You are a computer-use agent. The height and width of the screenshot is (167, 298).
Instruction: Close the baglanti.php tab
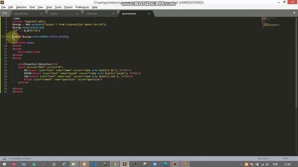tap(41, 13)
